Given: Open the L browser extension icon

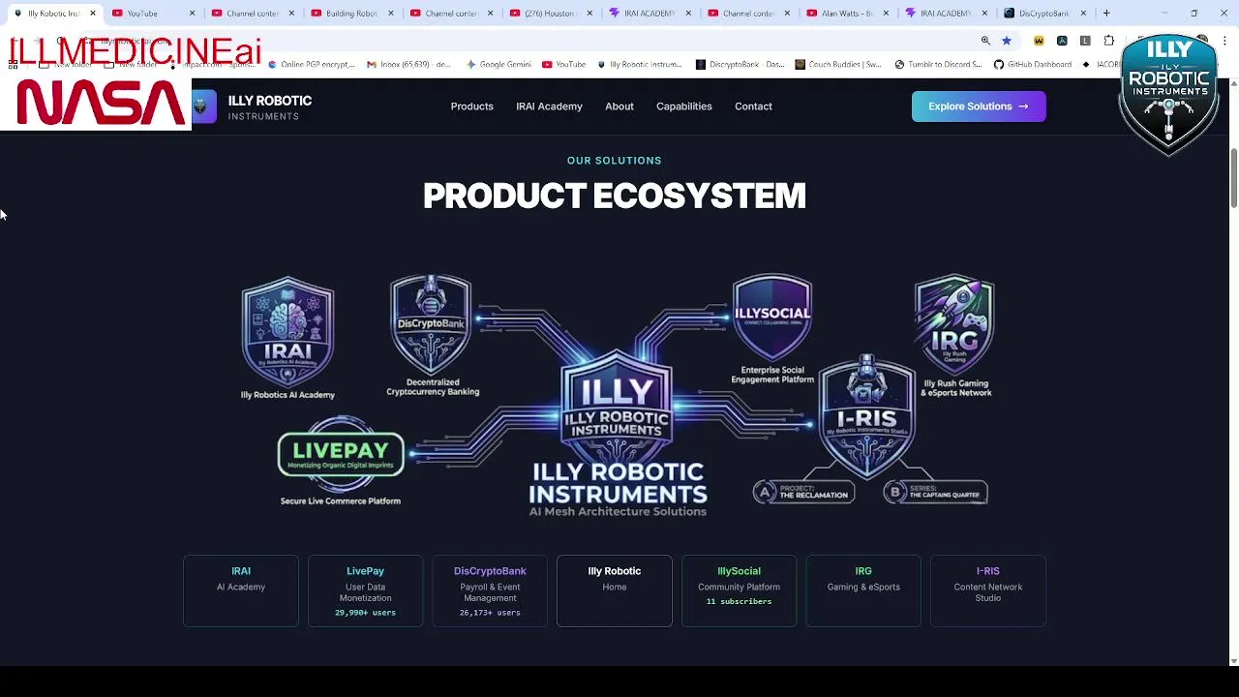Looking at the screenshot, I should click(x=1085, y=41).
